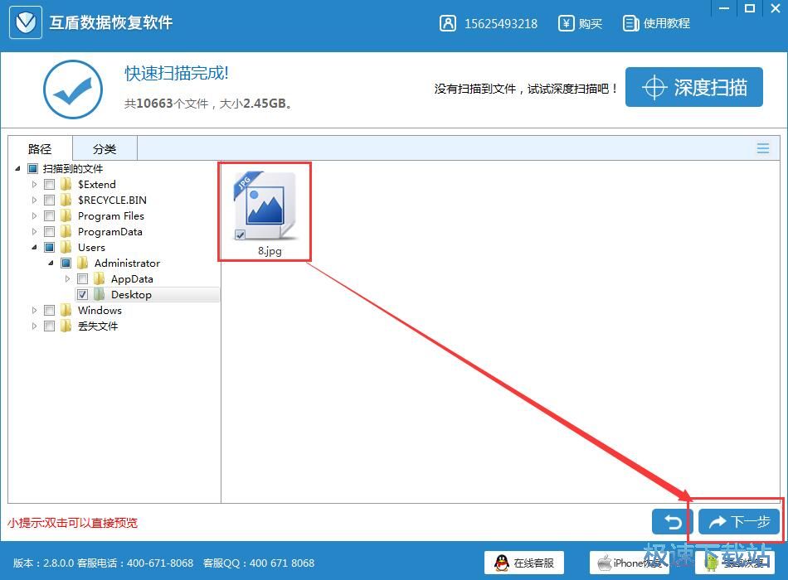Image resolution: width=788 pixels, height=580 pixels.
Task: Open the user account icon beside 15625493218
Action: [448, 23]
